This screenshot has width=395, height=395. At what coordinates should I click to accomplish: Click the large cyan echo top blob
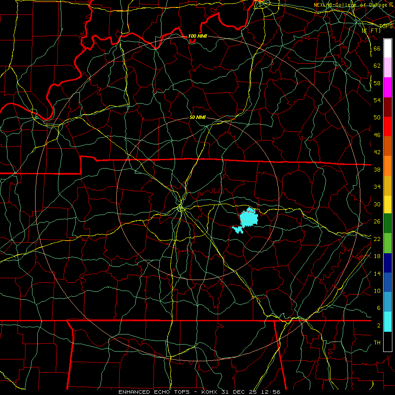click(249, 217)
